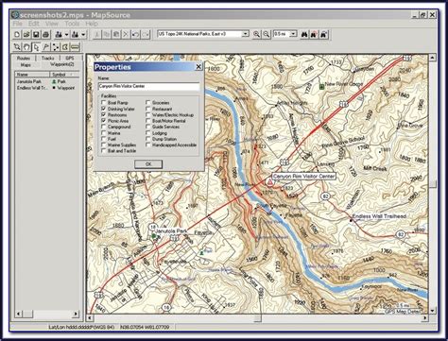Viewport: 448px width, 341px height.
Task: Click the Zoom Out magnifier icon
Action: [x=267, y=34]
